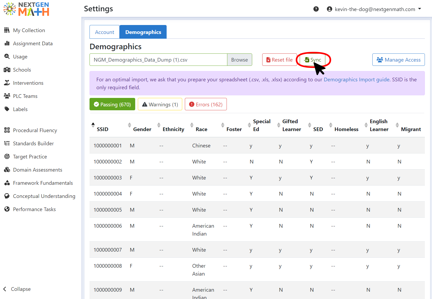Click SSID 1000000004 cell
Viewport: 432px width, 299px height.
[x=108, y=194]
